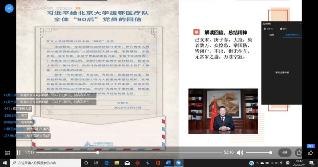Click the blue 辰 avatar icon
The height and width of the screenshot is (167, 318).
click(x=9, y=8)
